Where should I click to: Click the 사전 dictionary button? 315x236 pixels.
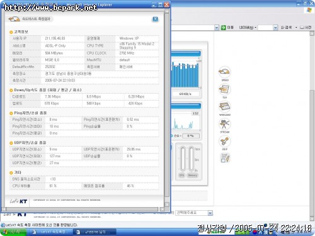click(x=306, y=28)
